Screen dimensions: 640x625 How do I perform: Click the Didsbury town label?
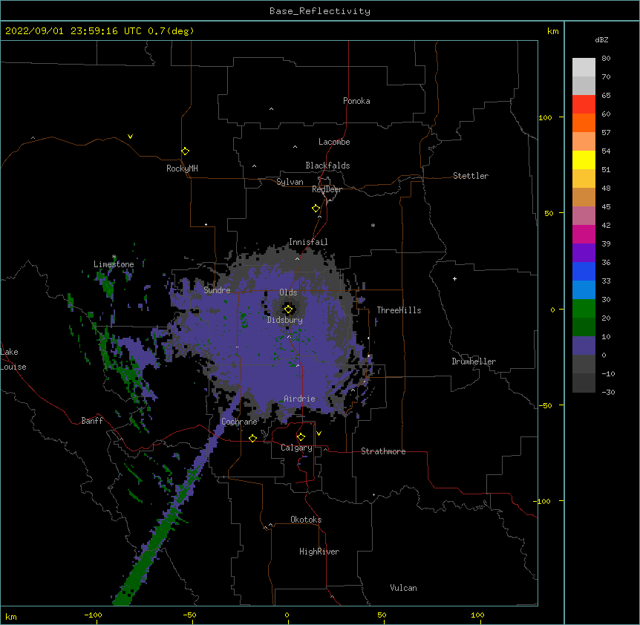coord(285,320)
